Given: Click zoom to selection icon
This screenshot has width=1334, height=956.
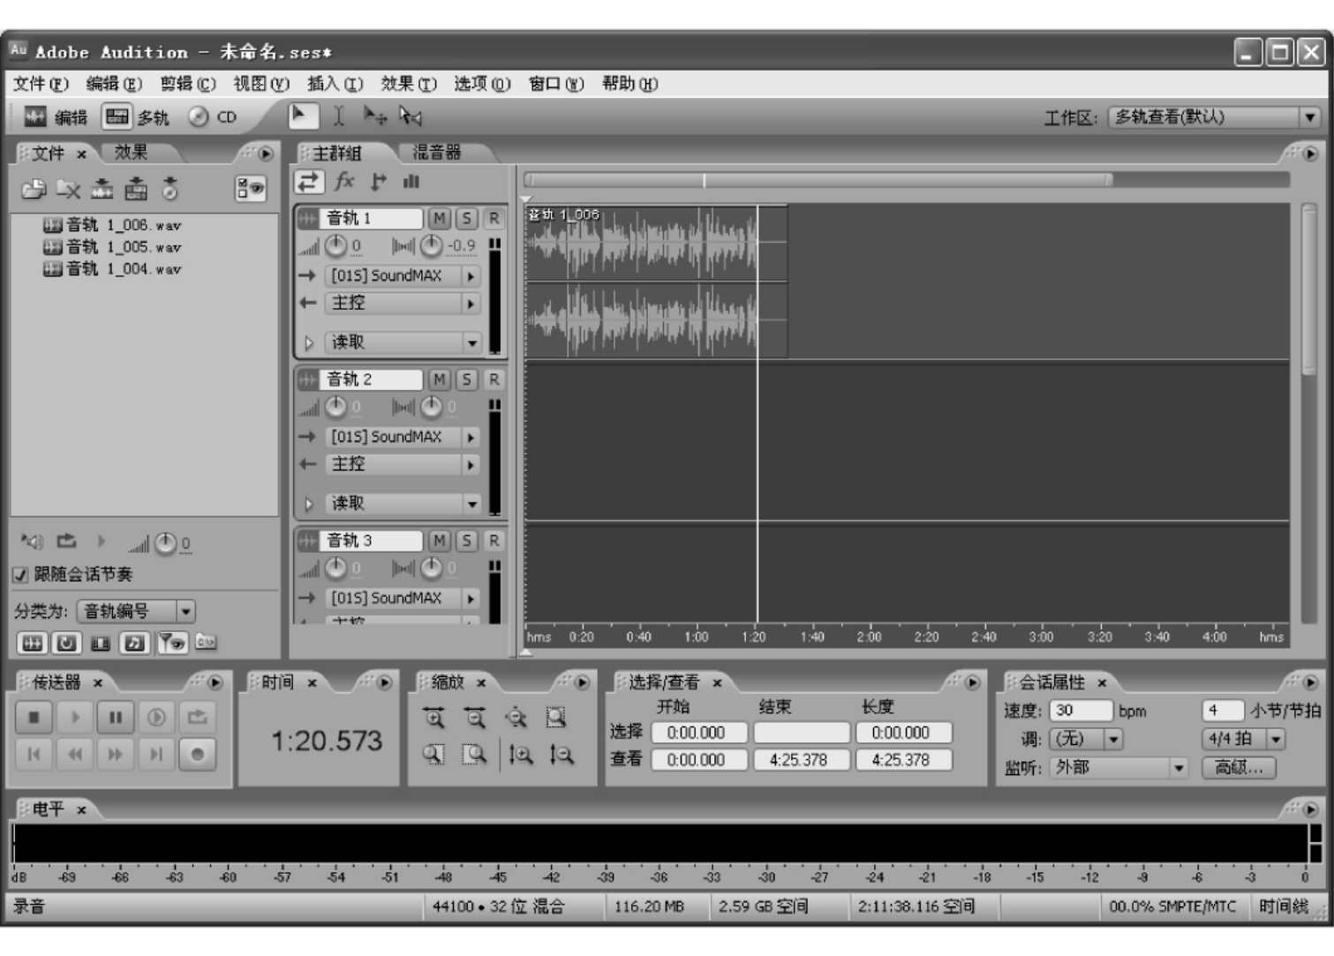Looking at the screenshot, I should (556, 718).
